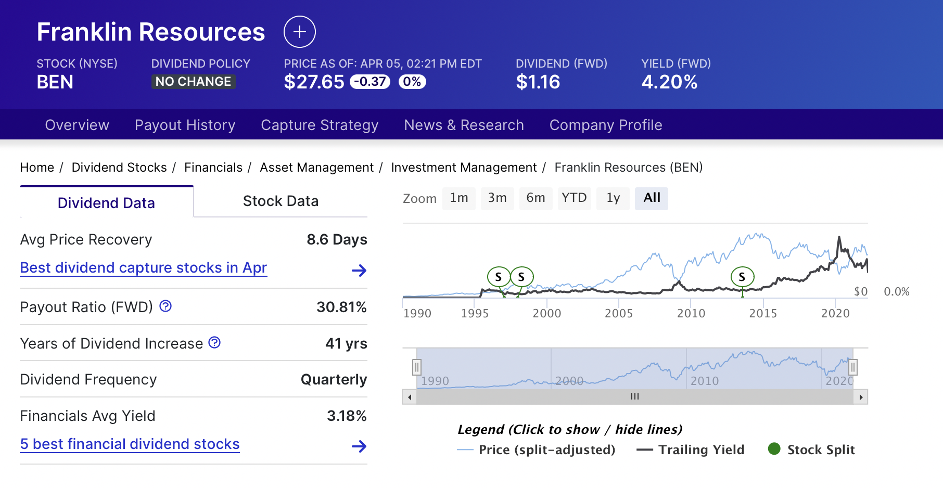Click arrow icon next to dividend capture stocks link

(x=360, y=271)
